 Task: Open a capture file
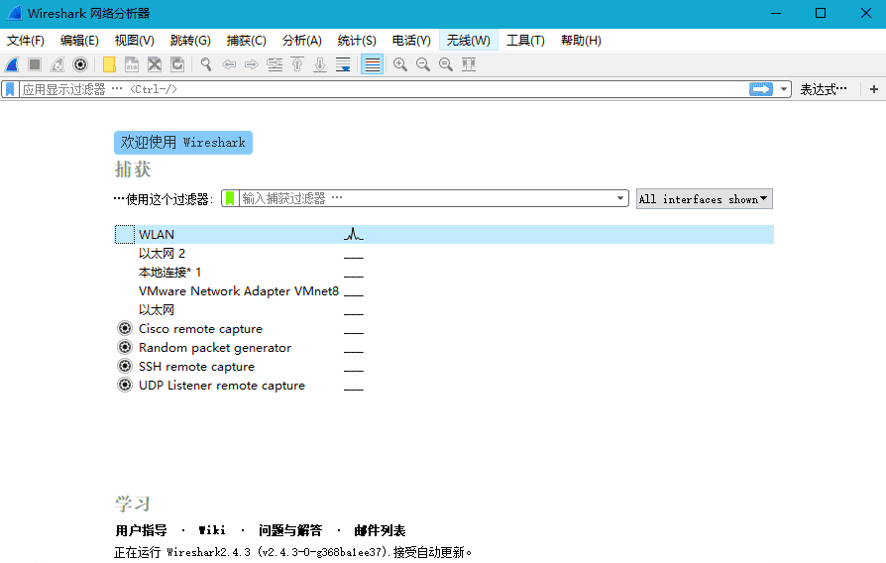pos(109,64)
